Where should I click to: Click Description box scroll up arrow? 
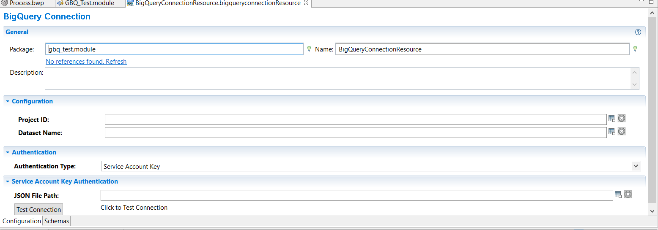tap(635, 73)
